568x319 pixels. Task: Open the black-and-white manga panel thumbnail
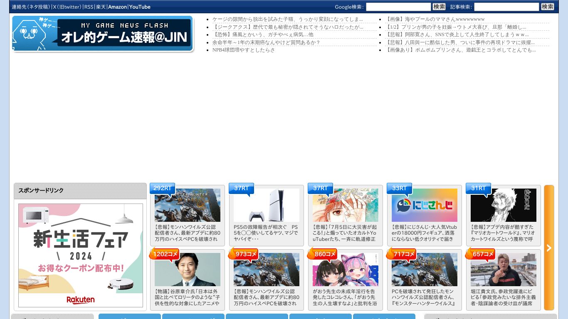click(504, 205)
